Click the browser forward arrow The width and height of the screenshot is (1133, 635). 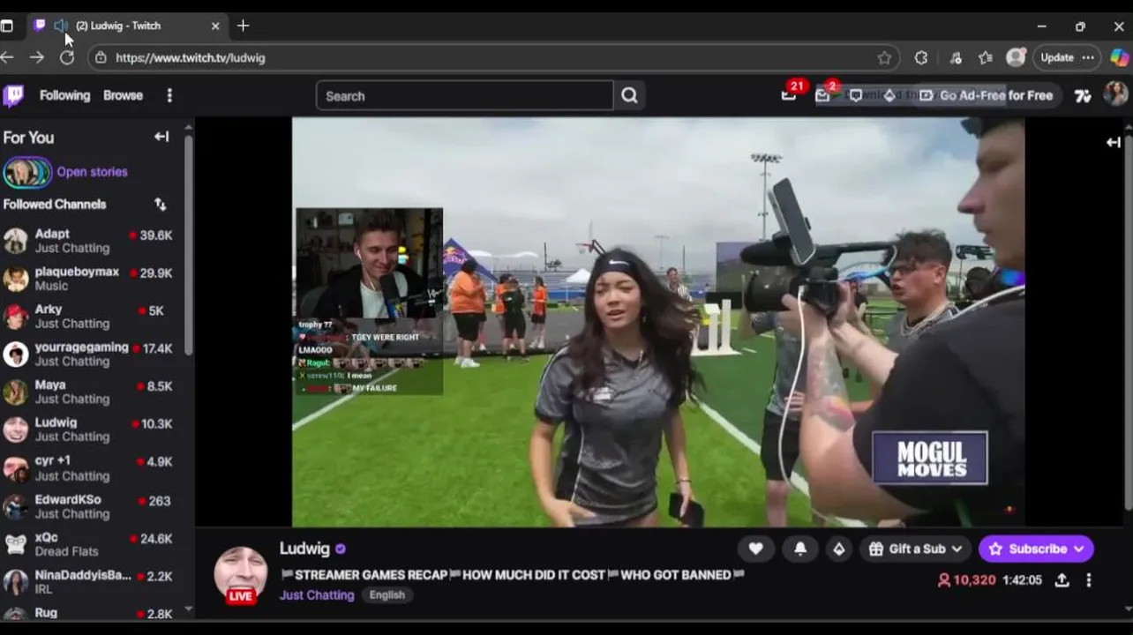click(36, 57)
